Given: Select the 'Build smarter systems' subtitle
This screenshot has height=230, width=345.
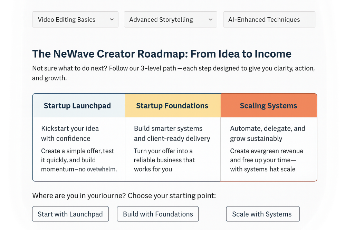Looking at the screenshot, I should pos(172,133).
